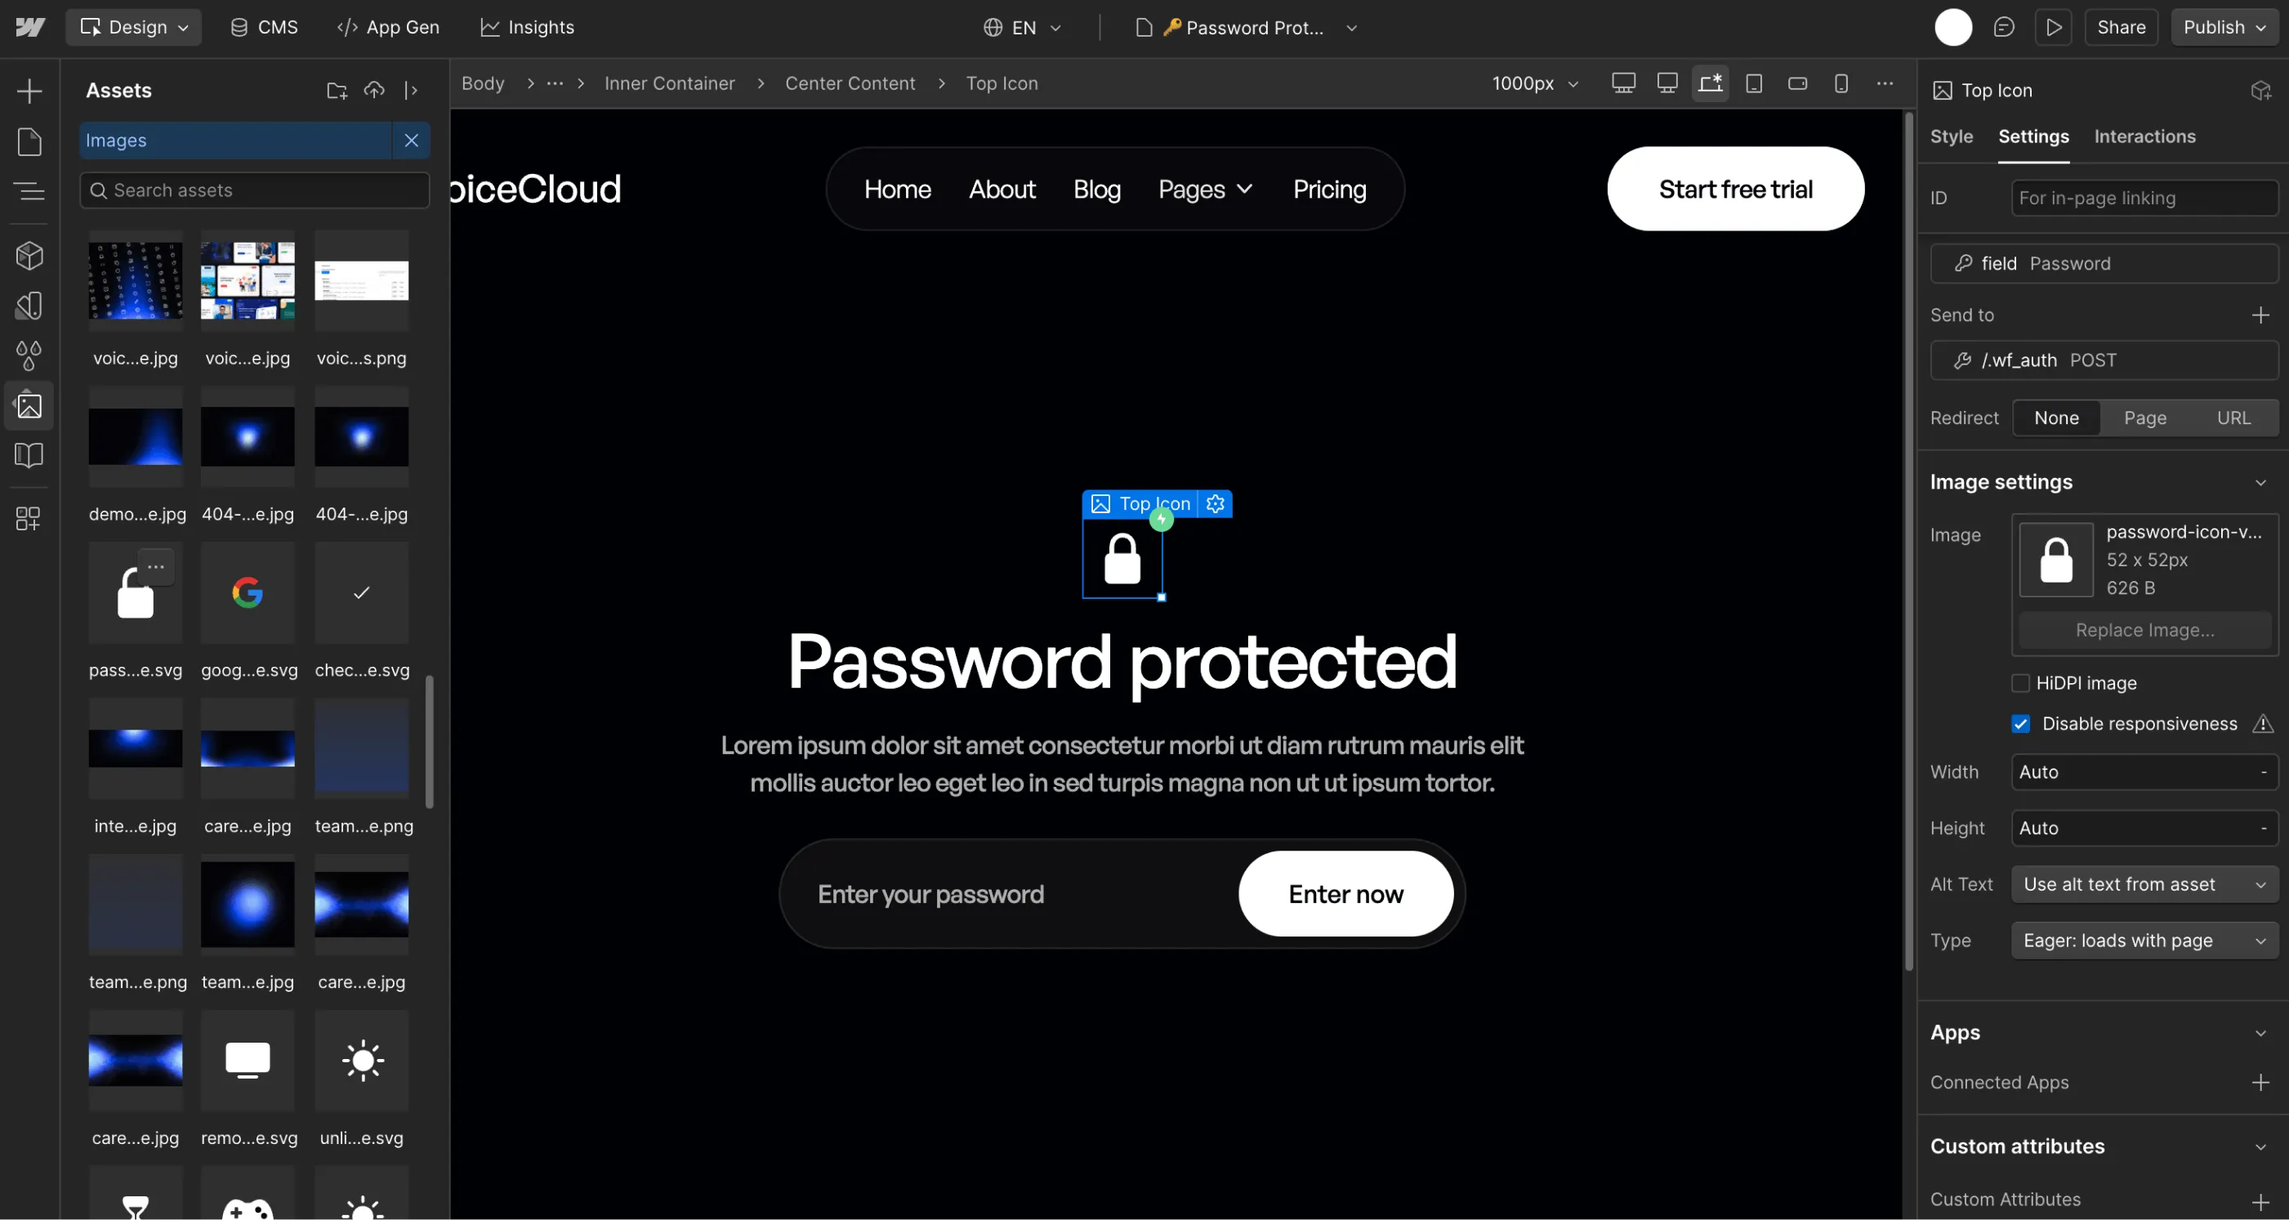Viewport: 2289px width, 1220px height.
Task: Open the Navigator panel
Action: 29,191
